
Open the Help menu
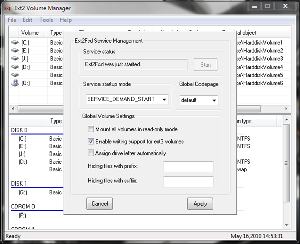point(65,20)
